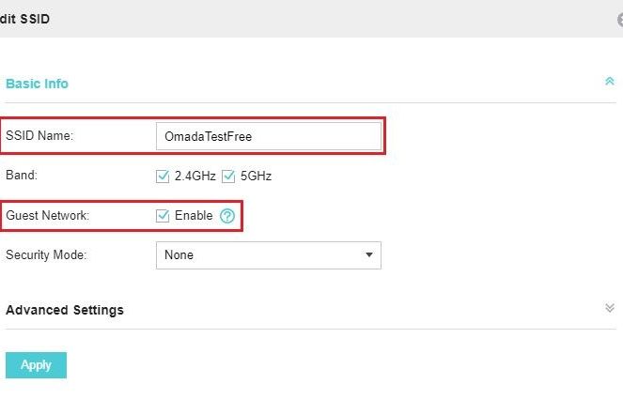Click the Security Mode dropdown arrow
The height and width of the screenshot is (415, 623).
369,255
